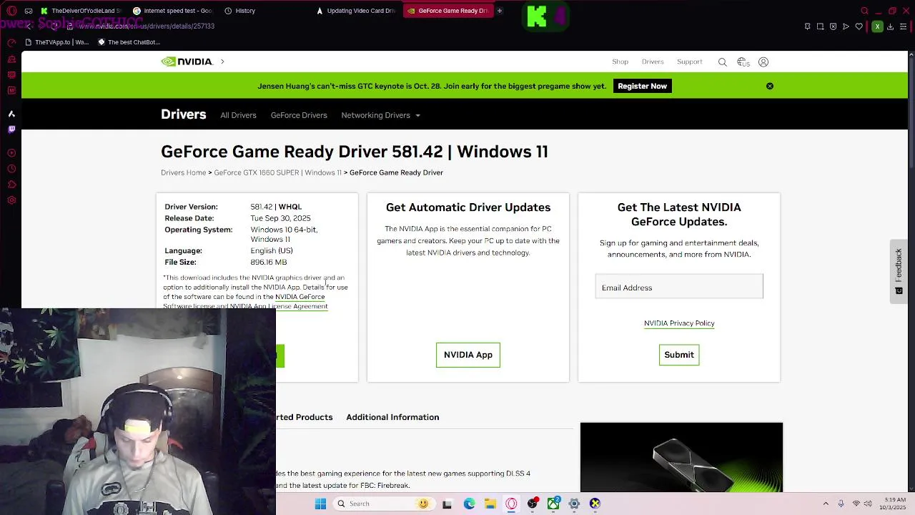This screenshot has height=515, width=915.
Task: Open the GX Corner gamepad icon
Action: pyautogui.click(x=28, y=11)
